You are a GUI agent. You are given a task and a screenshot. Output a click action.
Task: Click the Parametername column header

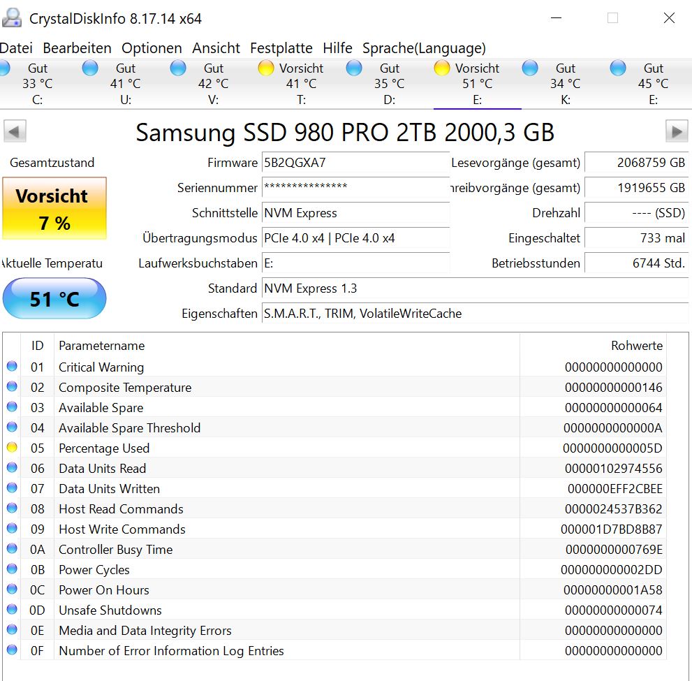click(287, 345)
